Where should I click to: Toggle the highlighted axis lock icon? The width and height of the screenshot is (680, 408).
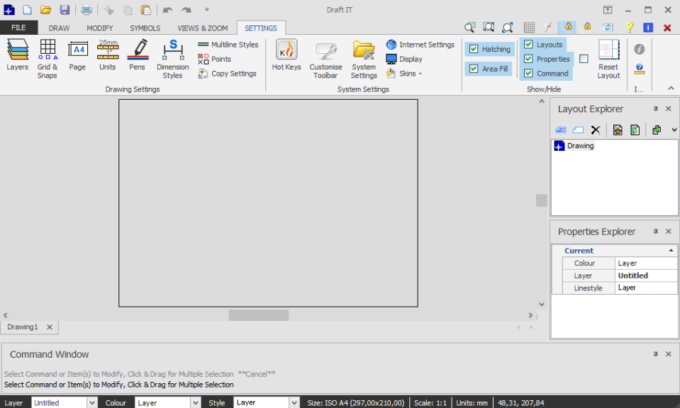click(567, 28)
